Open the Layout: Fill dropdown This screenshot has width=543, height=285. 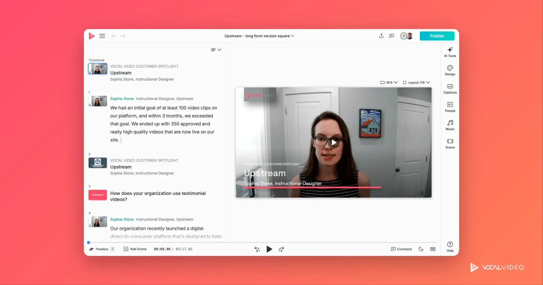click(x=416, y=82)
